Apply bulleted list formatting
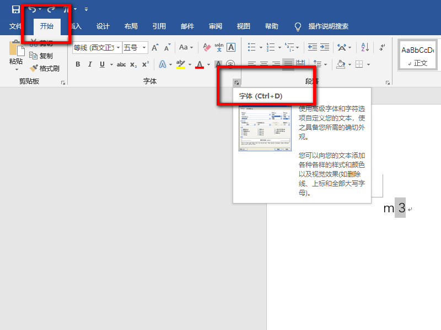 pos(252,47)
